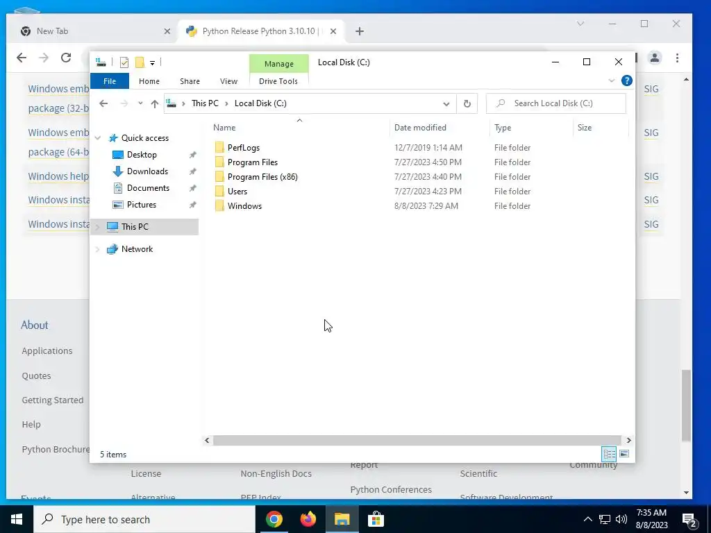Select the Users folder

(x=237, y=192)
